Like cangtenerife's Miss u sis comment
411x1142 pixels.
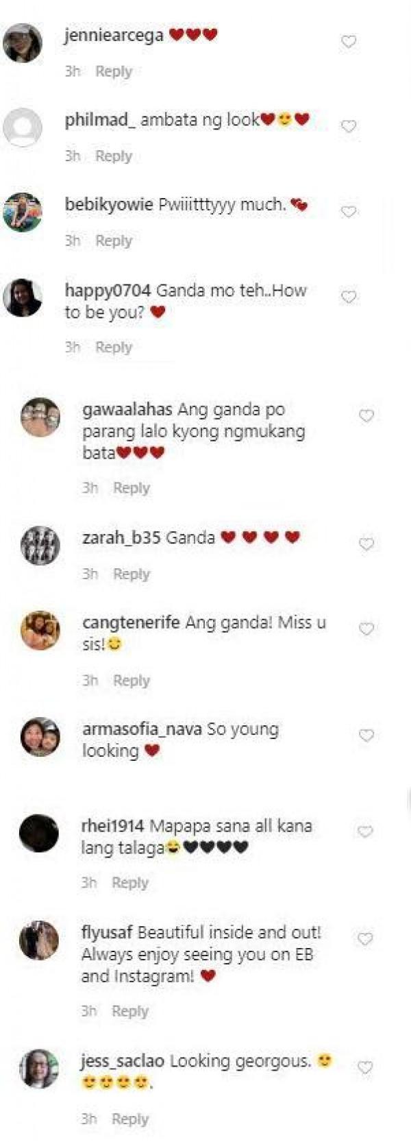366,629
